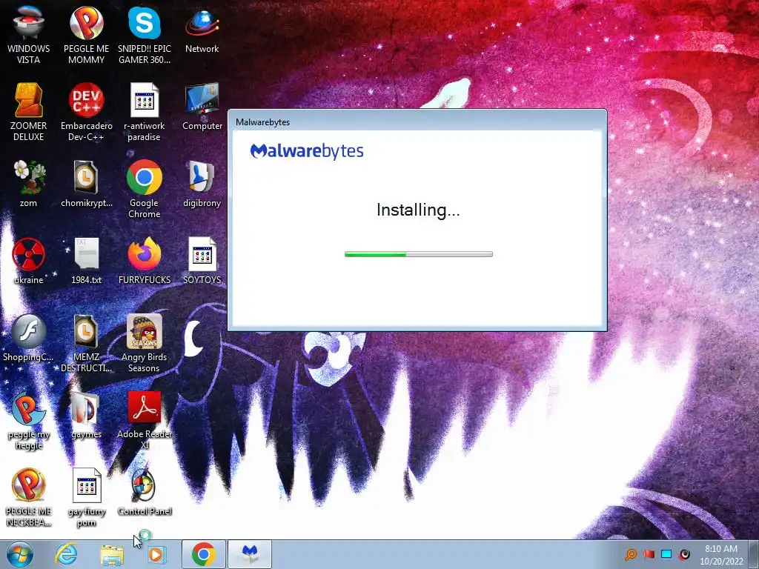Open Windows Media Player taskbar icon

156,554
